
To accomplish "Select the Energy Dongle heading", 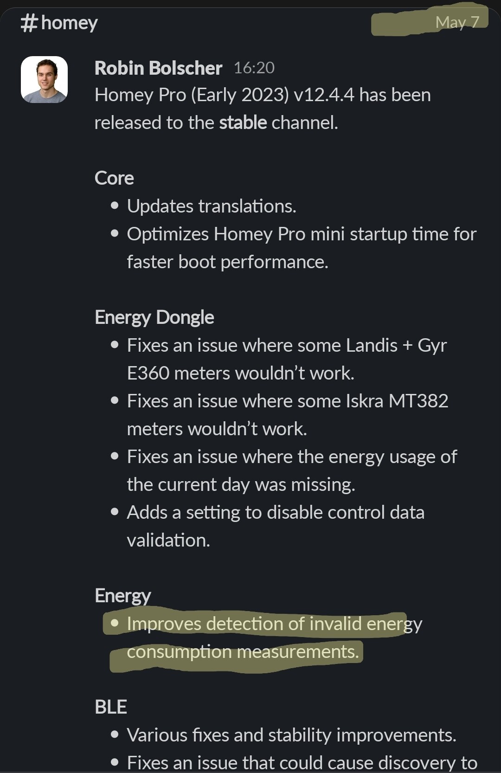I will point(154,317).
